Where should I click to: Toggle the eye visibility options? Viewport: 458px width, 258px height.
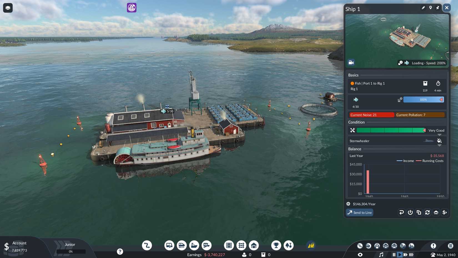360,255
